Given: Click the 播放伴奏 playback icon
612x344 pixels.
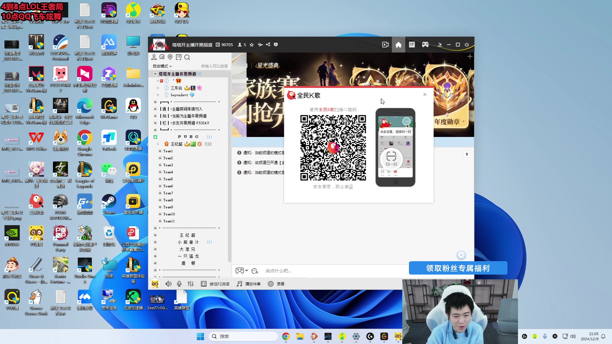Looking at the screenshot, I should click(x=239, y=284).
